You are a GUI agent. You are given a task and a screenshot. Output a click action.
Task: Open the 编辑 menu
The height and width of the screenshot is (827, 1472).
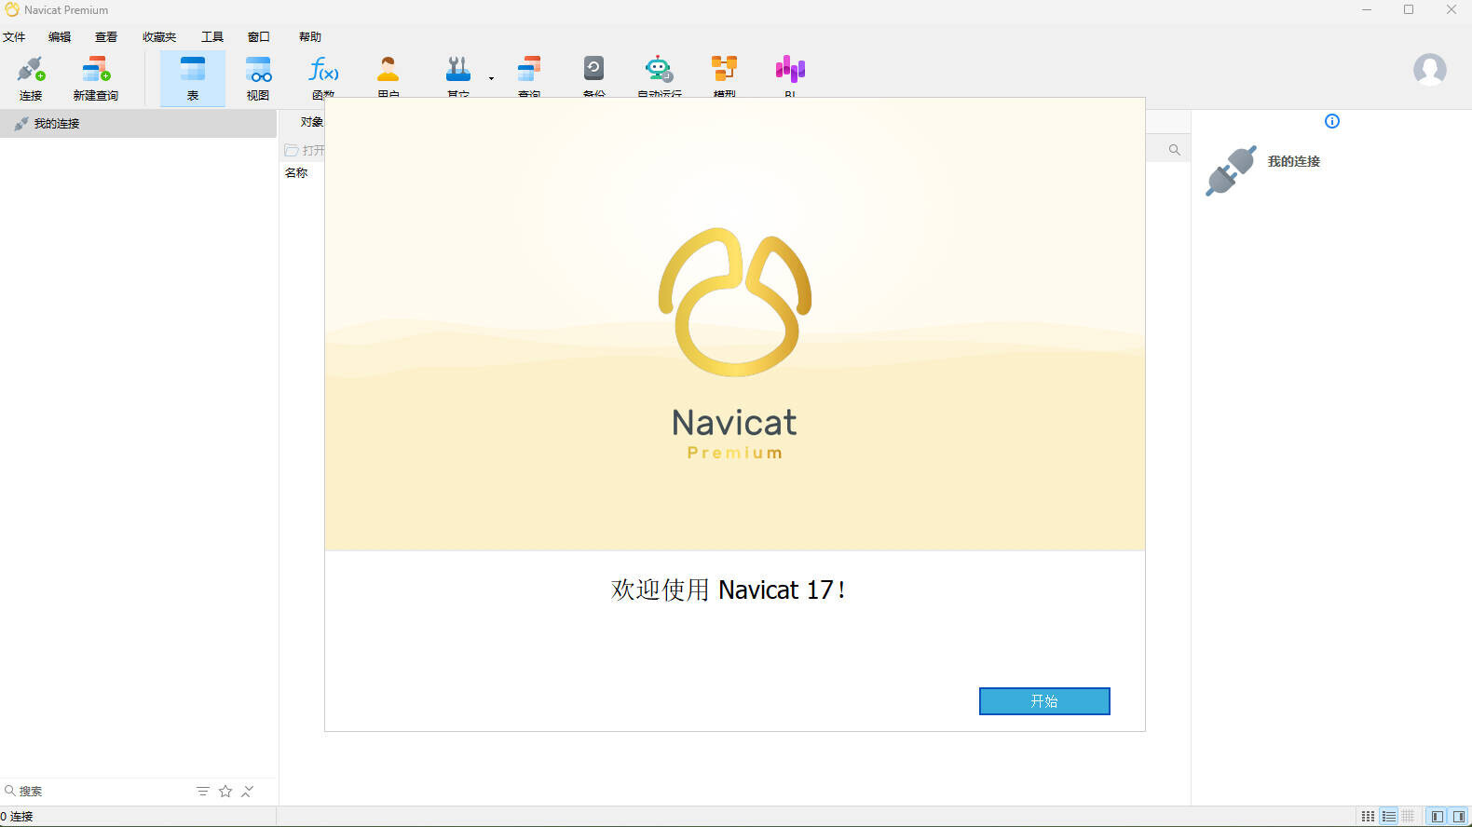coord(60,37)
